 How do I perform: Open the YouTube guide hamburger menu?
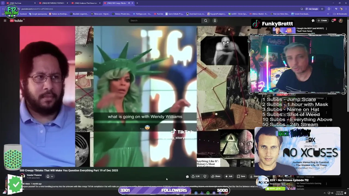[x=5, y=20]
